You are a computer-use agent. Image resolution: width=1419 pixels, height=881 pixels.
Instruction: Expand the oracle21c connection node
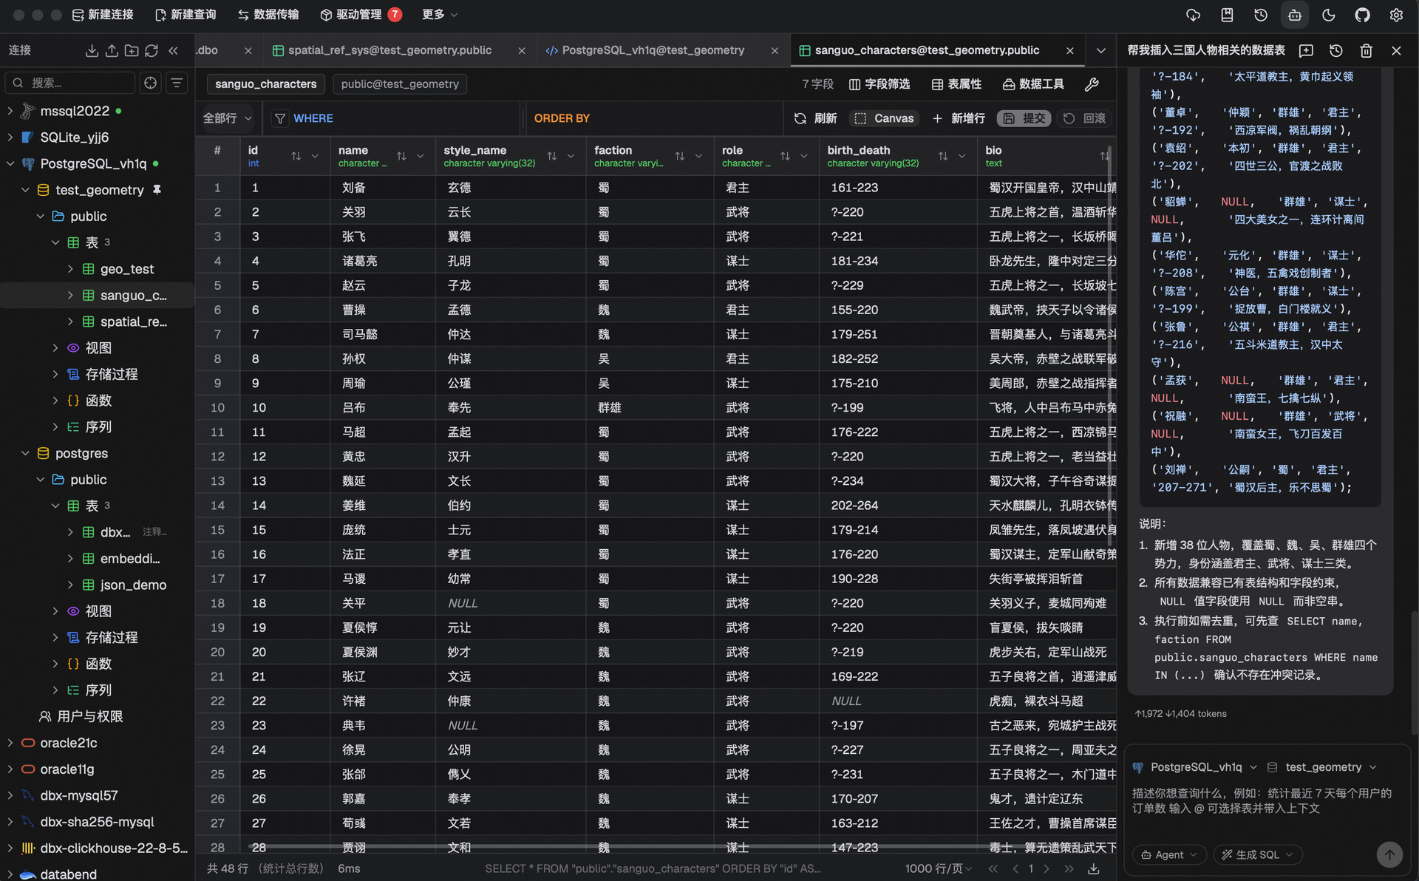10,743
